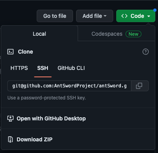
Task: Click the angle brackets icon on Code button
Action: pos(124,16)
